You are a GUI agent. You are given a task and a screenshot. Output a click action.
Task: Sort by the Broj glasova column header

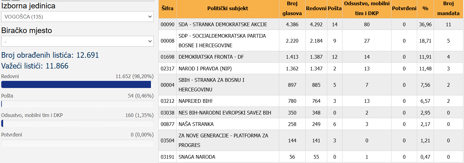click(292, 9)
